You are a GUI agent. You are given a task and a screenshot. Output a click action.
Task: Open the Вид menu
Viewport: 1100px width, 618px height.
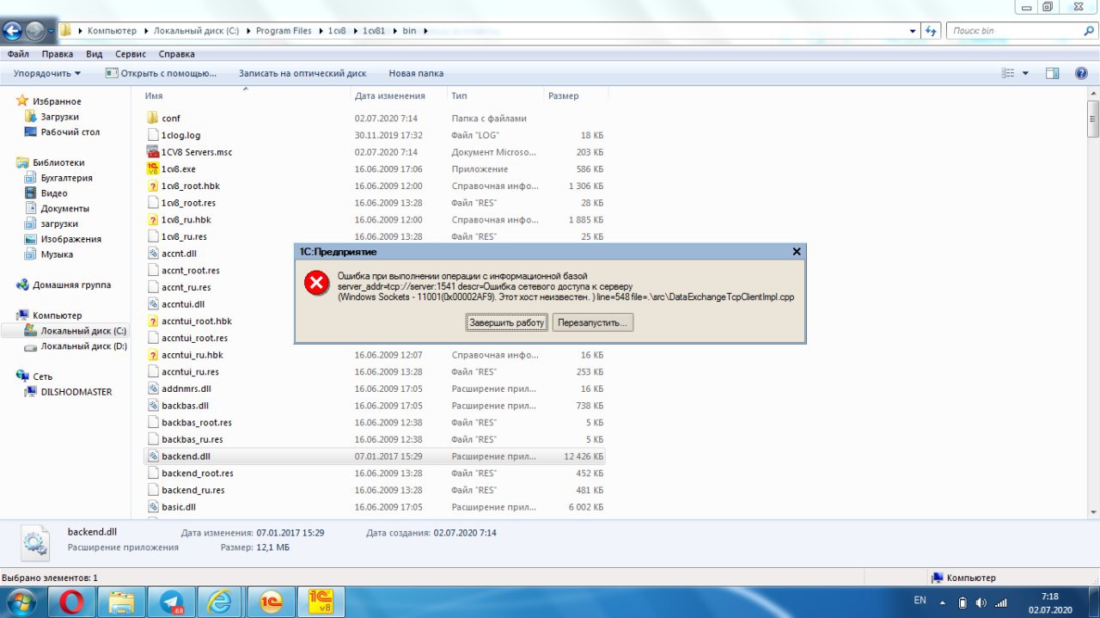point(95,54)
